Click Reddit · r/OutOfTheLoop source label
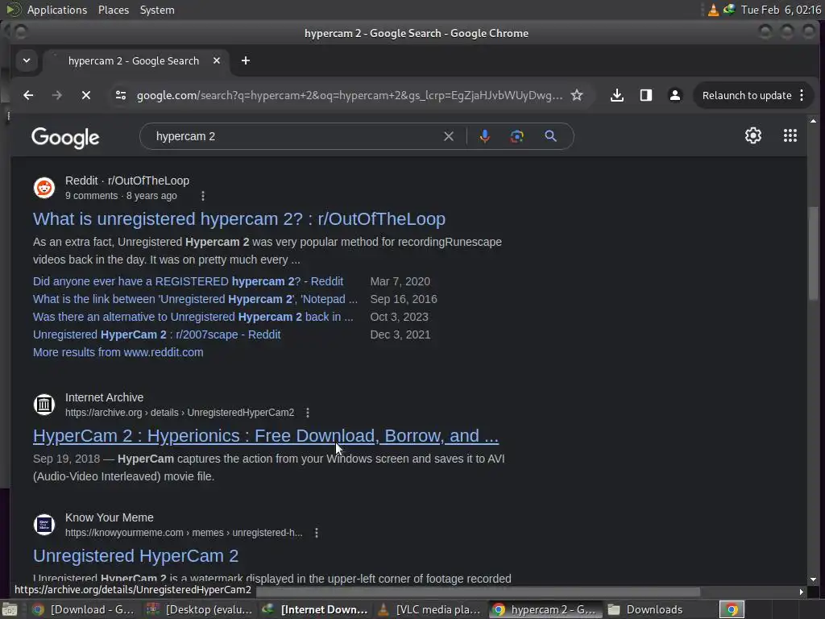Screen dimensions: 825x619 (126, 181)
